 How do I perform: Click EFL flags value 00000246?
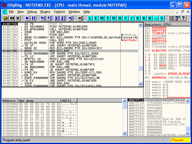point(159,78)
